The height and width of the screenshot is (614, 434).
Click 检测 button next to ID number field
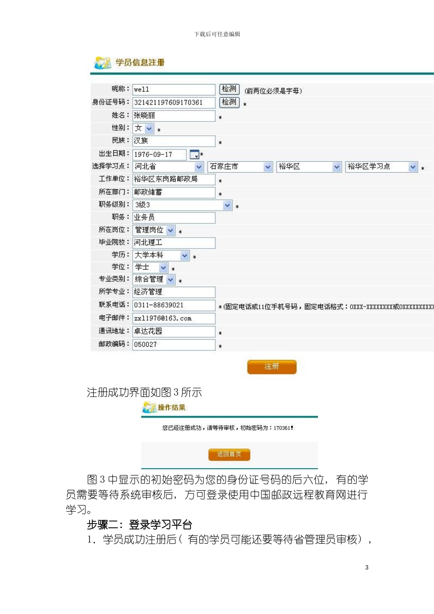pos(229,102)
